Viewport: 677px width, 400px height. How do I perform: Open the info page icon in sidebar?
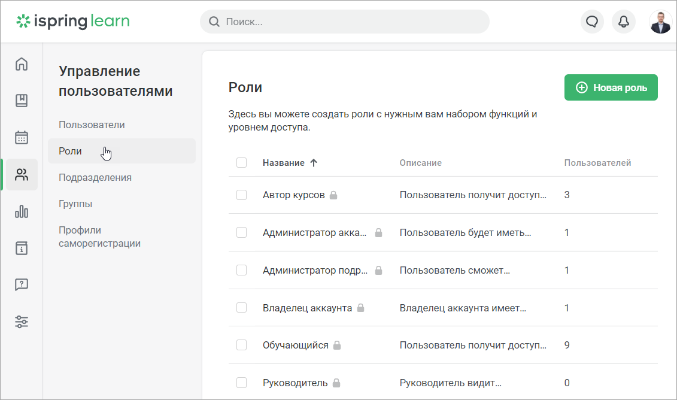pyautogui.click(x=22, y=249)
